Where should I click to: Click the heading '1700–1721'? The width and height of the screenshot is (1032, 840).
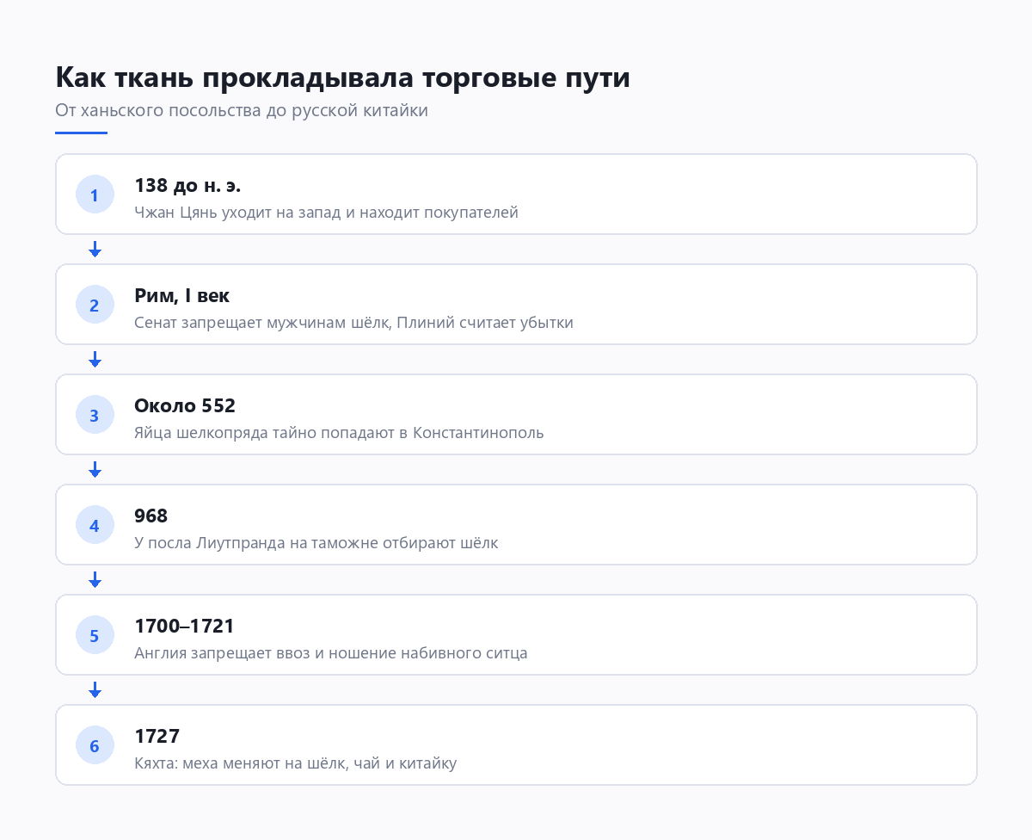click(x=185, y=627)
